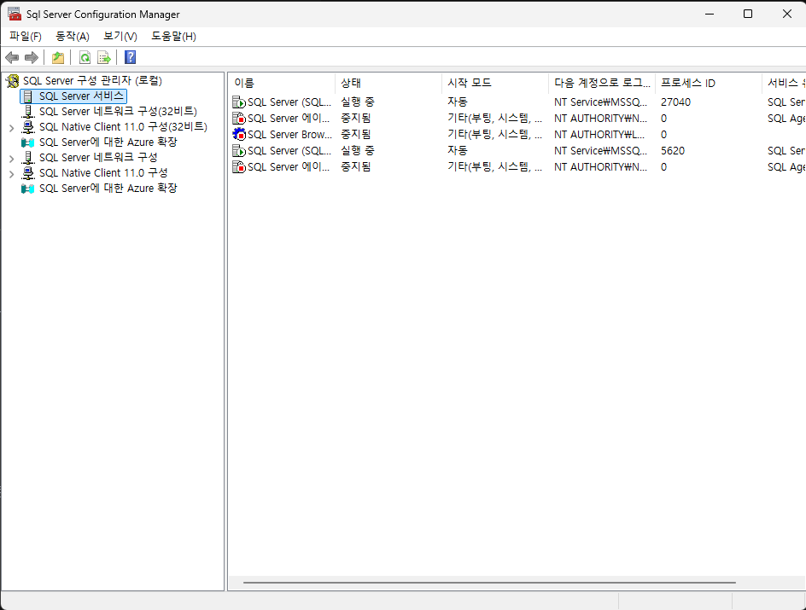Click the SQL Native Client 11.0 구성 (non-32비트) tree icon
Screen dimensions: 806x610
pyautogui.click(x=28, y=173)
